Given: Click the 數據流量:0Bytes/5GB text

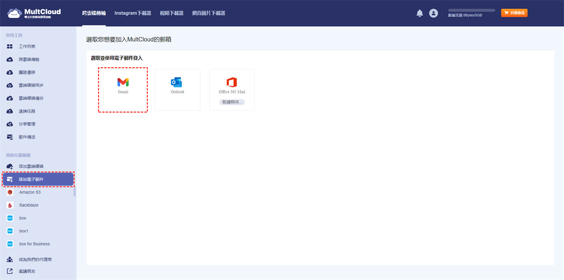Looking at the screenshot, I should [x=465, y=15].
